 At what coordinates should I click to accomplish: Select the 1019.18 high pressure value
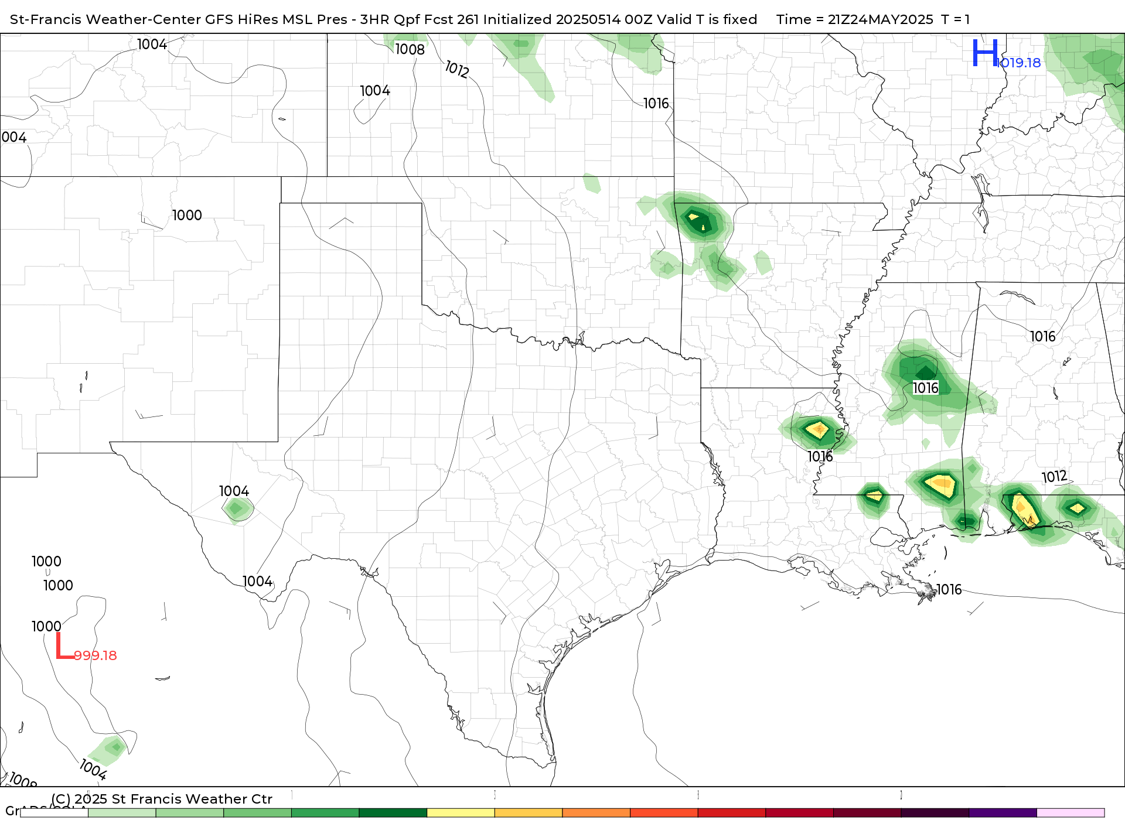(x=1019, y=63)
